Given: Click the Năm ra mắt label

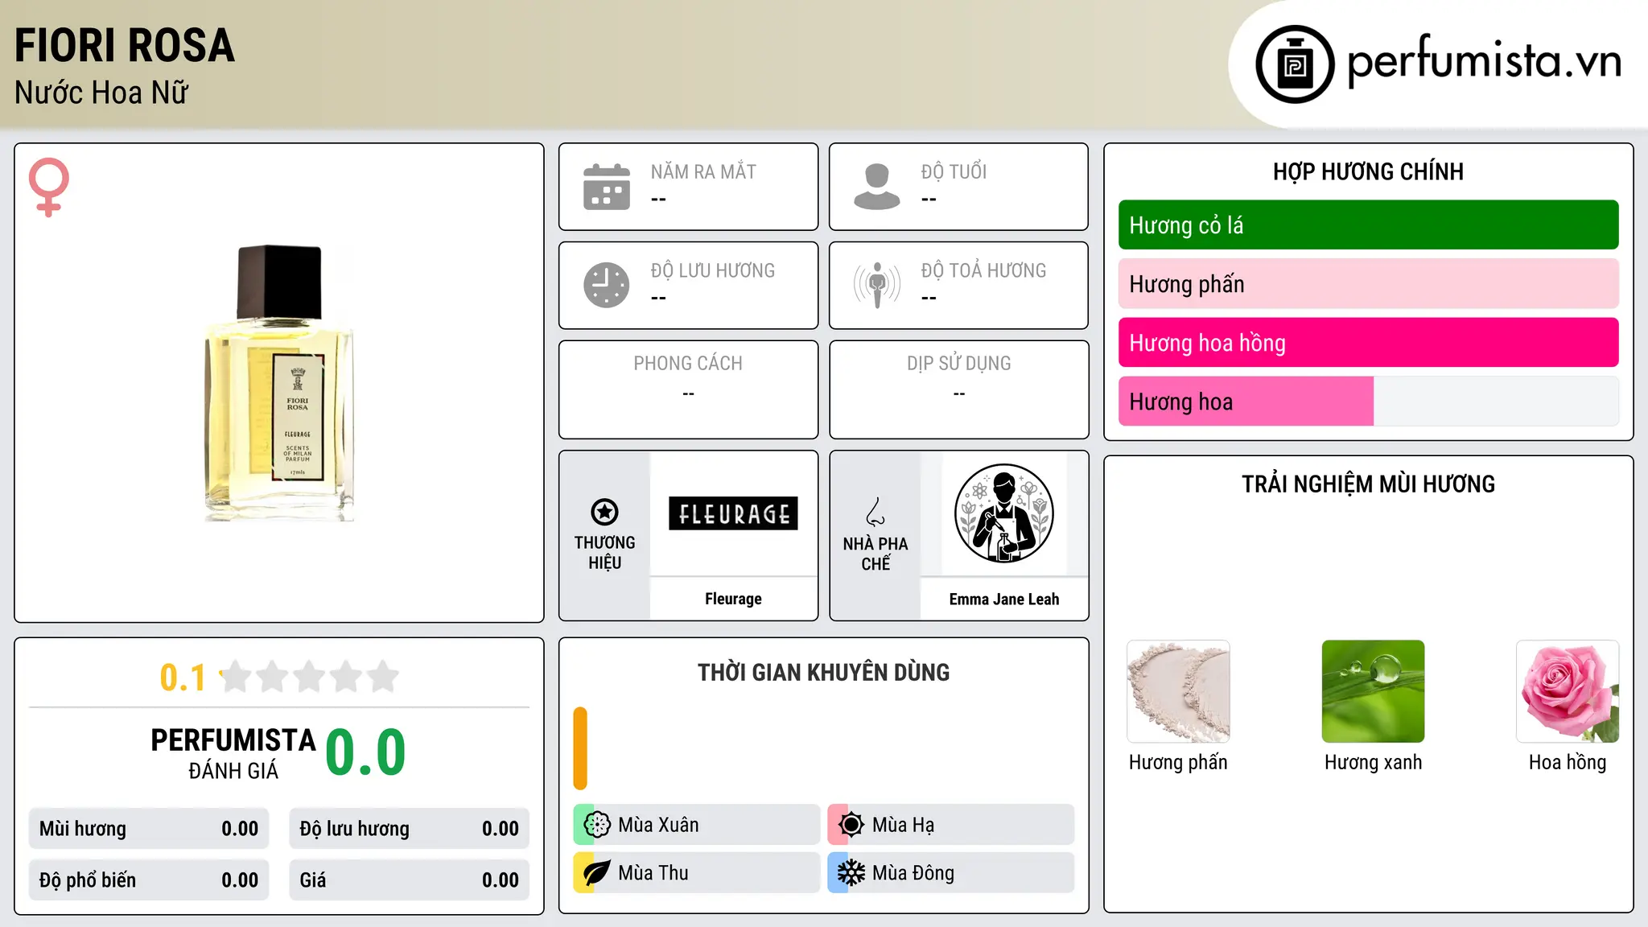Looking at the screenshot, I should pos(703,171).
